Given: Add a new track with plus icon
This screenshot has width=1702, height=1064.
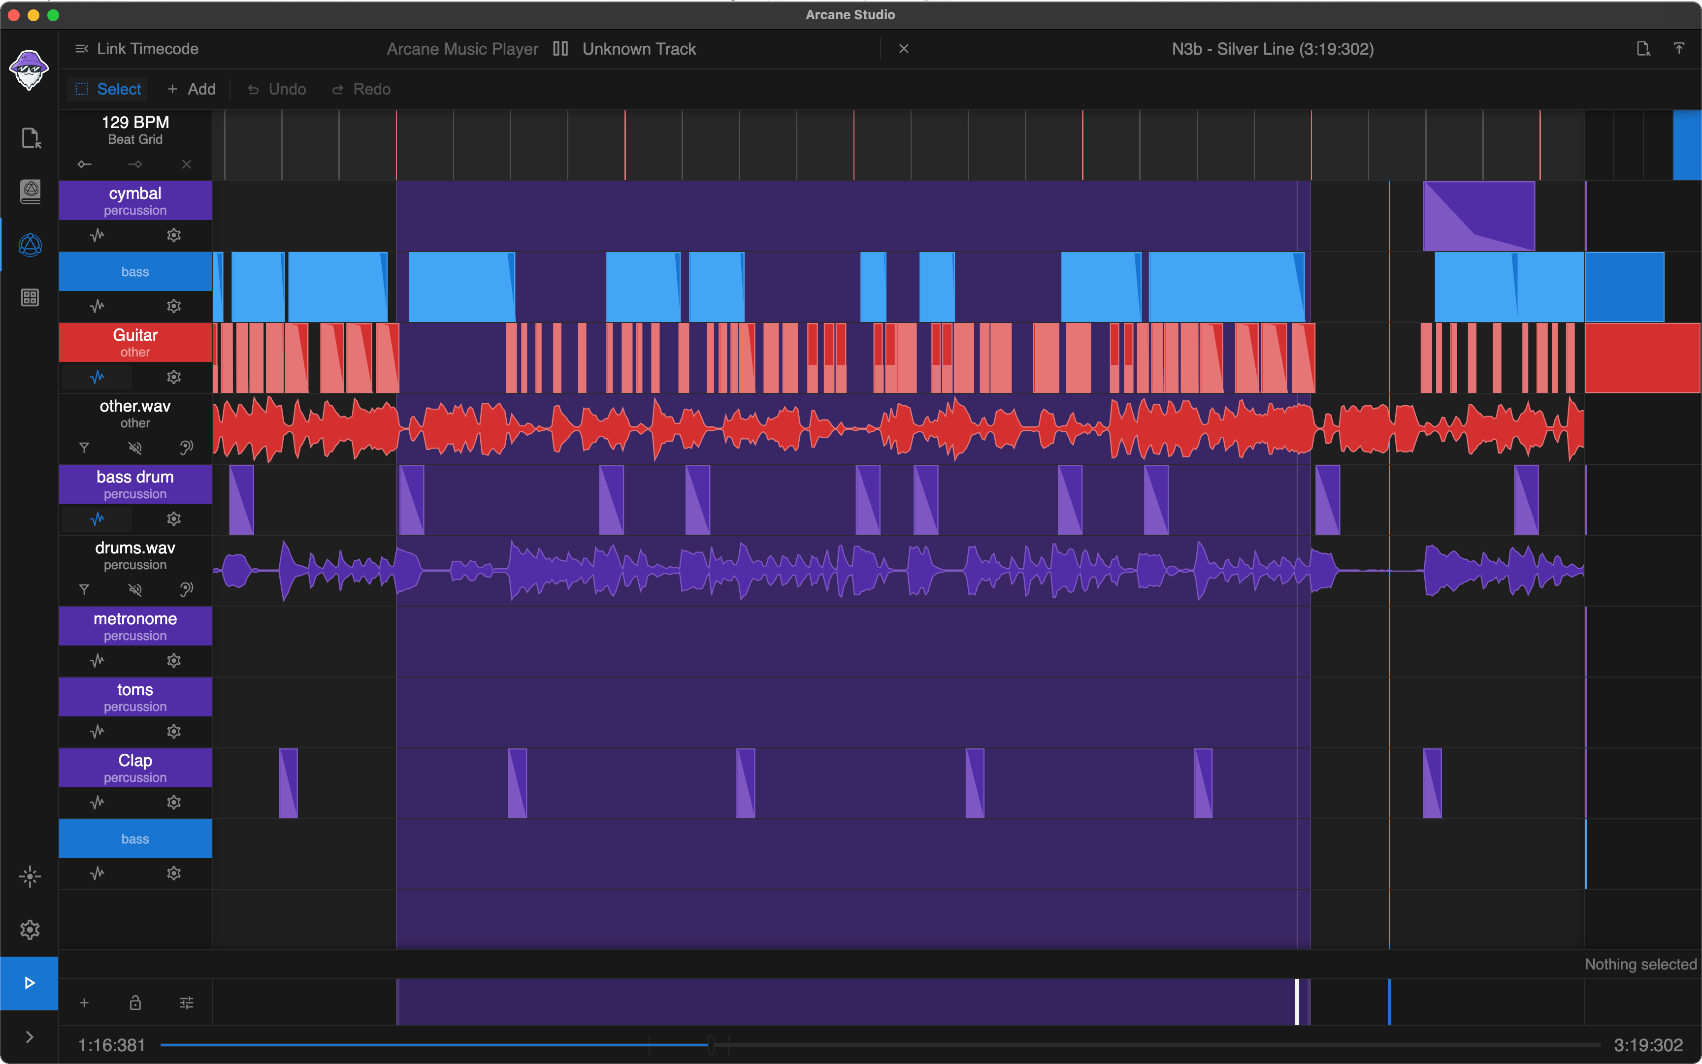Looking at the screenshot, I should pyautogui.click(x=85, y=1003).
